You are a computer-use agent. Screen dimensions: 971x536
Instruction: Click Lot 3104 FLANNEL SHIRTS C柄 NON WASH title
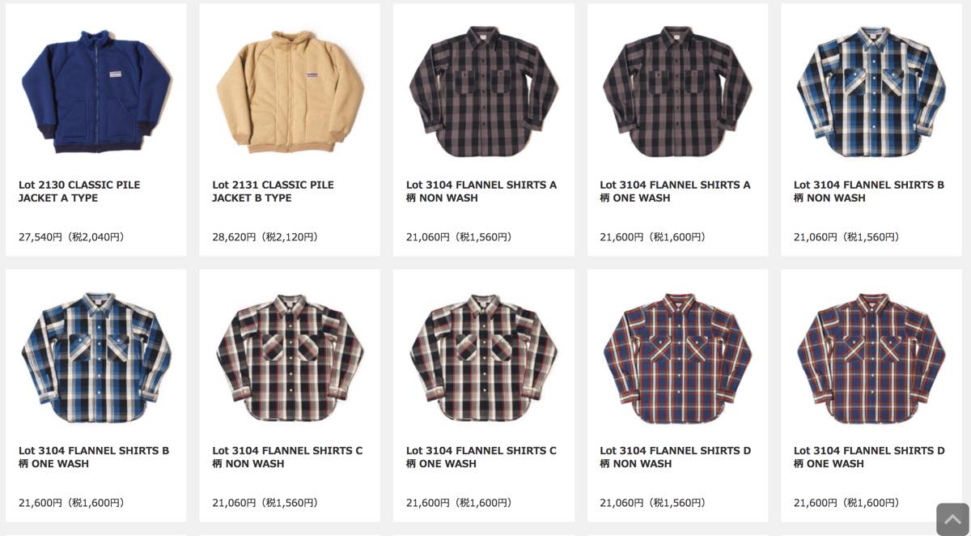tap(287, 457)
